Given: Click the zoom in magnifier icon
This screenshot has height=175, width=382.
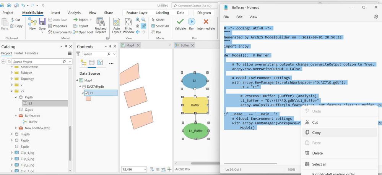Looking at the screenshot, I should tap(138, 20).
